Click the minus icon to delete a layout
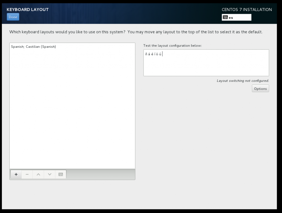Image resolution: width=282 pixels, height=213 pixels. [27, 174]
